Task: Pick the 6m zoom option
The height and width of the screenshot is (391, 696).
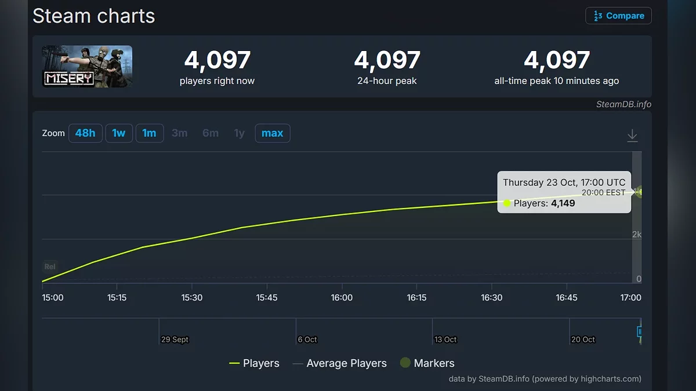Action: (x=211, y=133)
